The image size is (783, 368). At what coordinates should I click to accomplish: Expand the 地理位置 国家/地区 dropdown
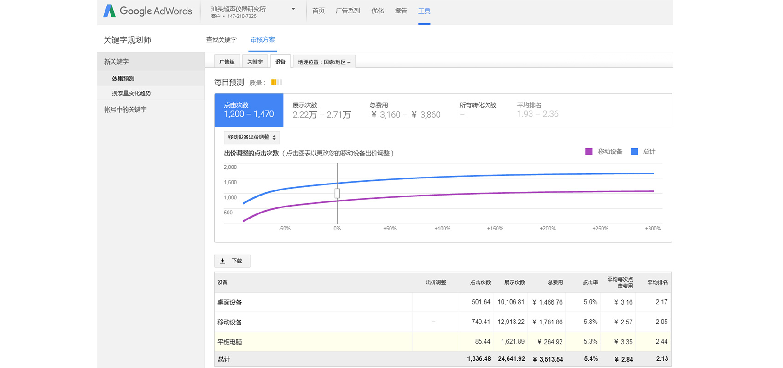[324, 62]
